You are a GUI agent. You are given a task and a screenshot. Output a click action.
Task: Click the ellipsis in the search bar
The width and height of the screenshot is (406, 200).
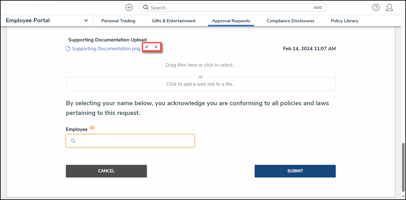[318, 8]
